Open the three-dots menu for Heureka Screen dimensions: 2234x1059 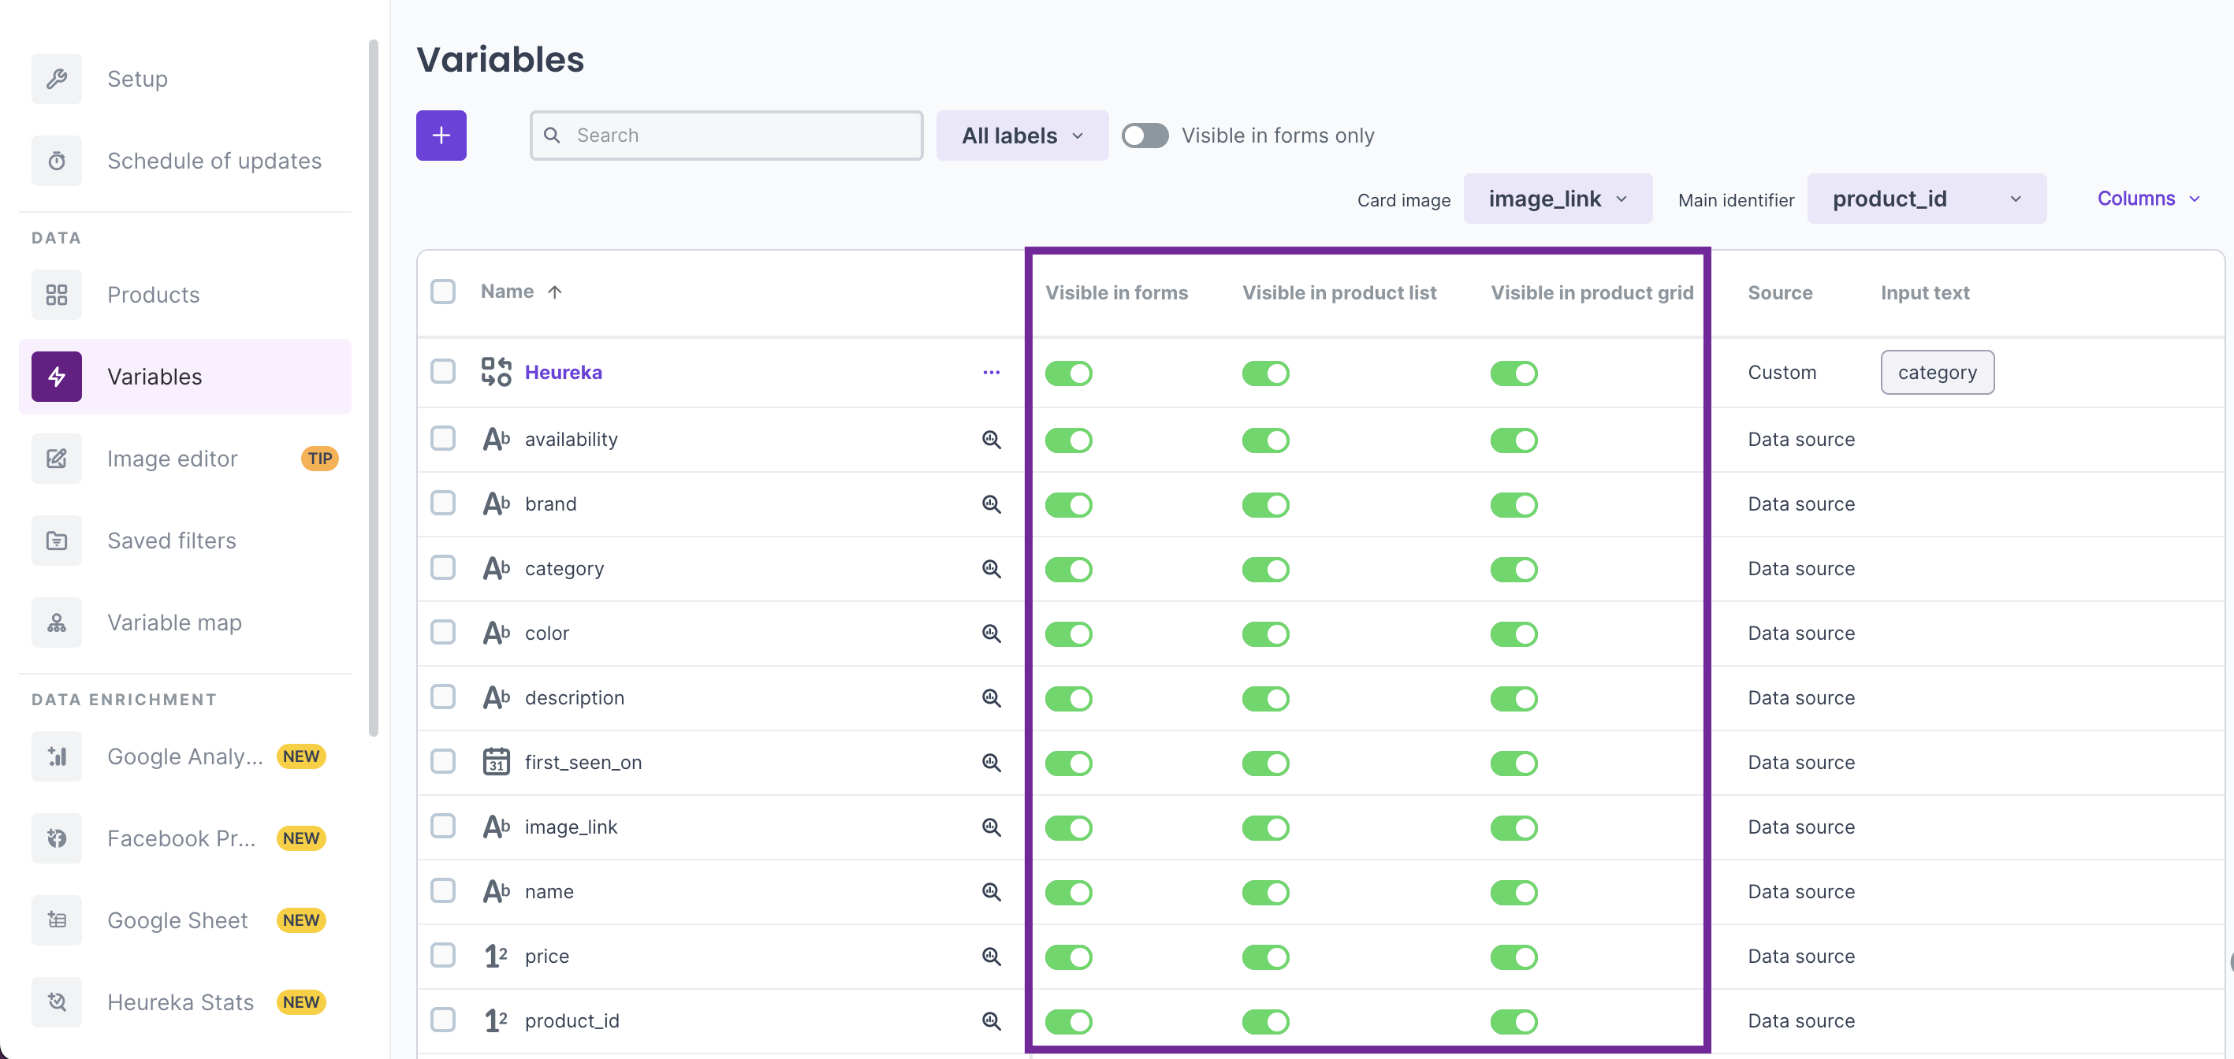990,372
